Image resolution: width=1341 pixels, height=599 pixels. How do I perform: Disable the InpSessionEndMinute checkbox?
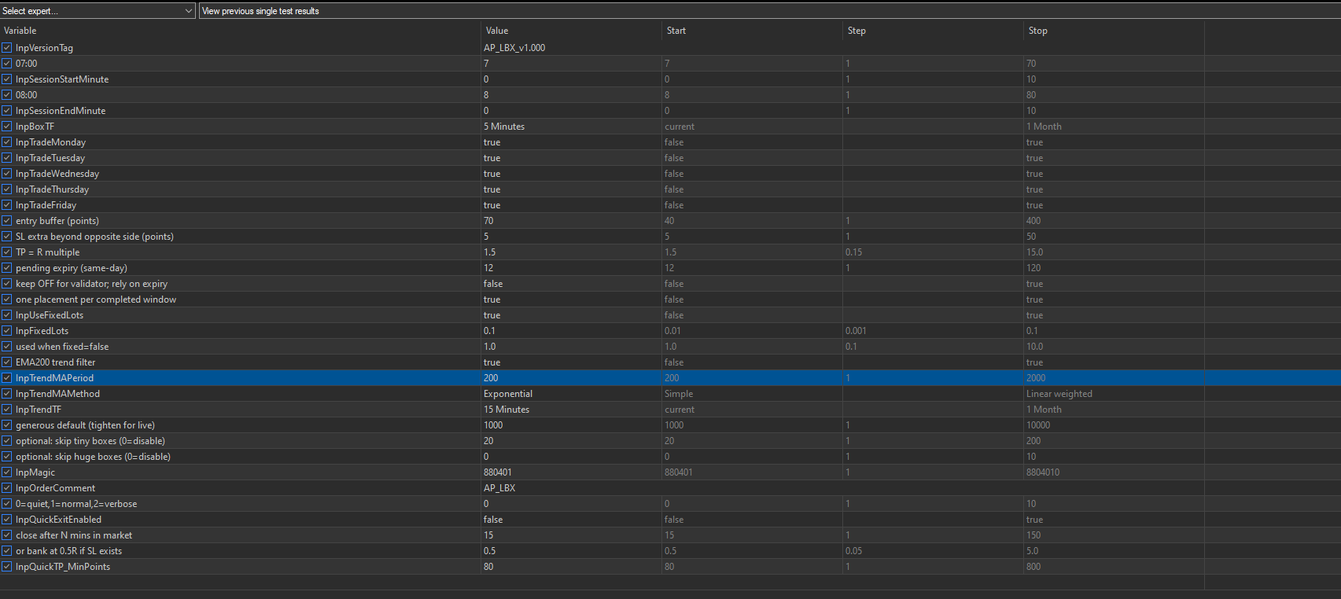pyautogui.click(x=7, y=111)
